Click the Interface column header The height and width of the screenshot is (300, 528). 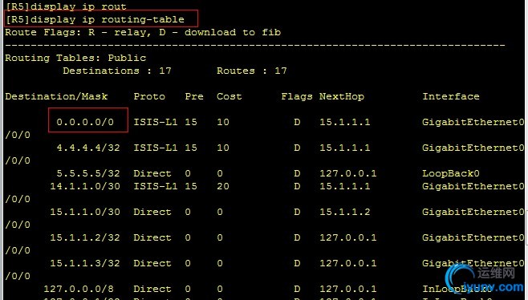point(451,96)
